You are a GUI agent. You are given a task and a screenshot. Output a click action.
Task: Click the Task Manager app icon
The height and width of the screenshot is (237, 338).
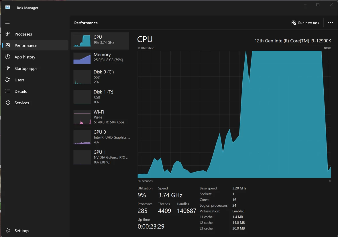pyautogui.click(x=7, y=7)
